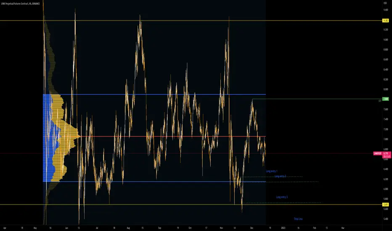Click the 'Sep' label on time axis

[x=159, y=228]
